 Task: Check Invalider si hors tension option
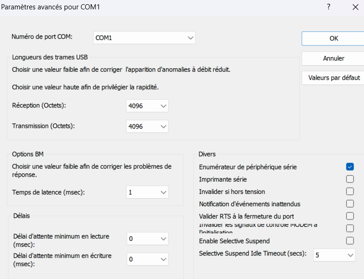[x=349, y=191]
